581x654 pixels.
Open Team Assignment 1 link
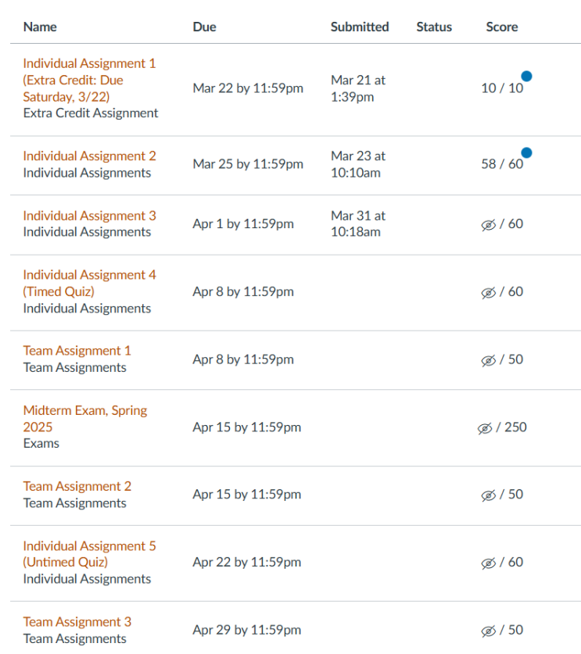click(x=77, y=351)
